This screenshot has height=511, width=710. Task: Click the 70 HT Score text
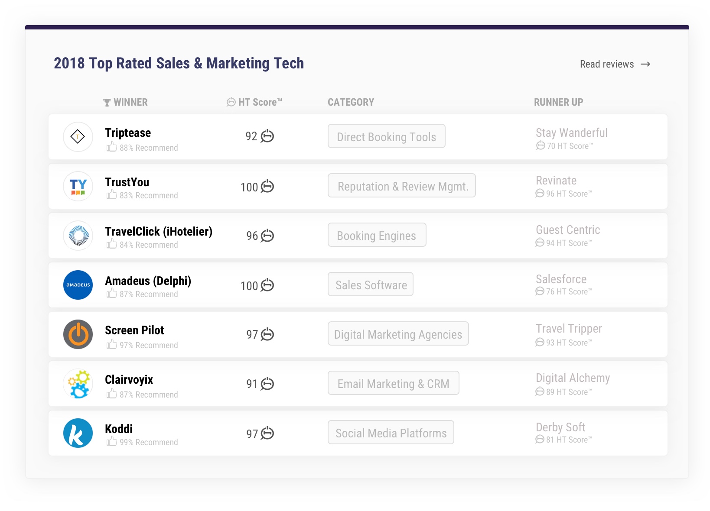(570, 146)
